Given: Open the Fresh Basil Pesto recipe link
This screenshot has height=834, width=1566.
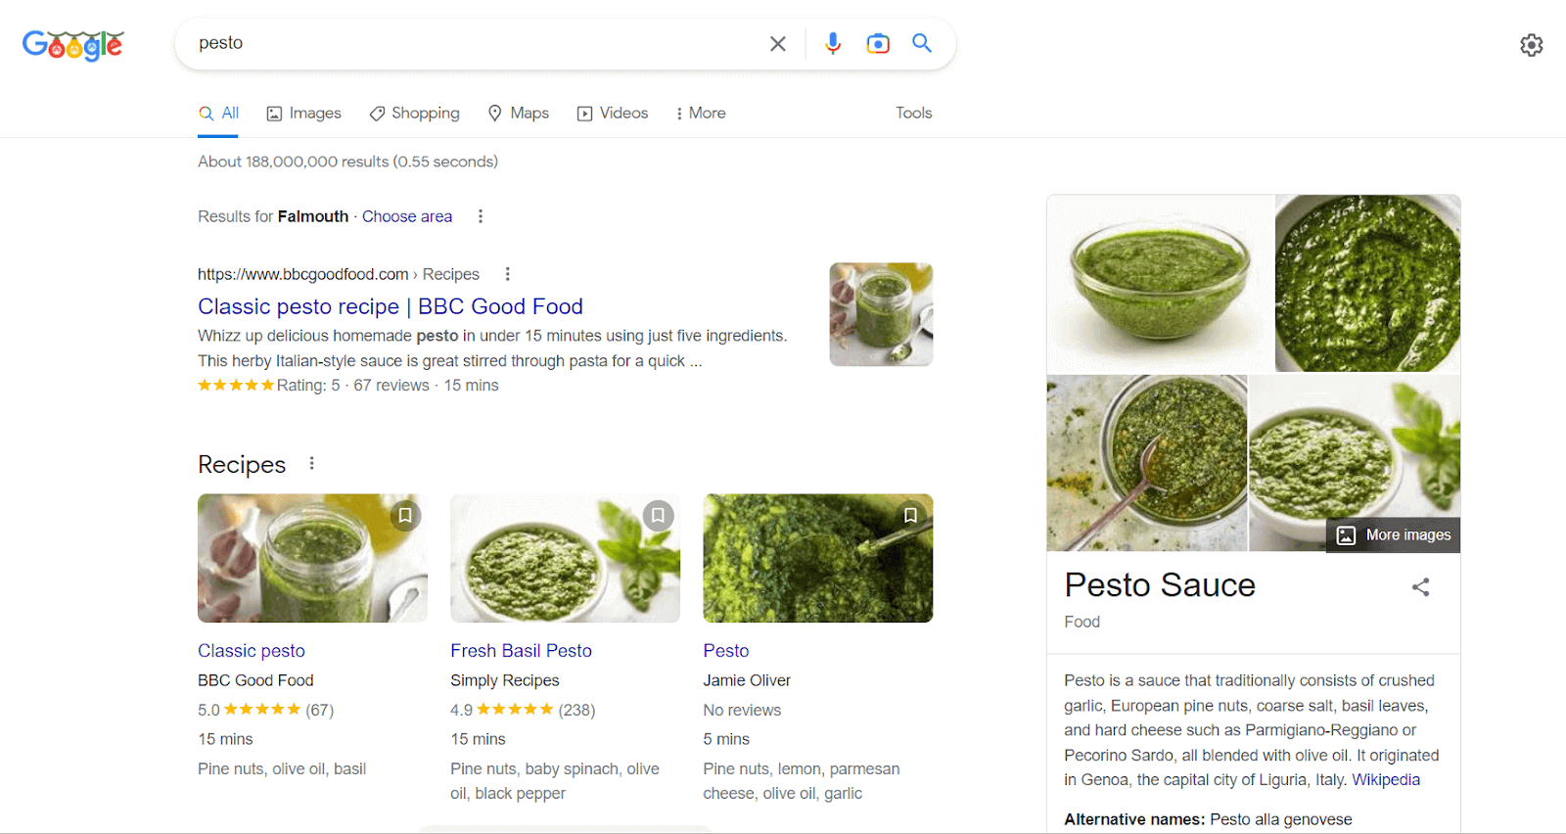Looking at the screenshot, I should click(x=521, y=651).
